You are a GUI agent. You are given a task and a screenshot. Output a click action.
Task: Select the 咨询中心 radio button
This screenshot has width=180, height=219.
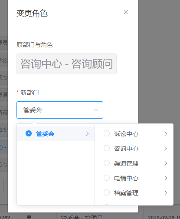pos(107,148)
